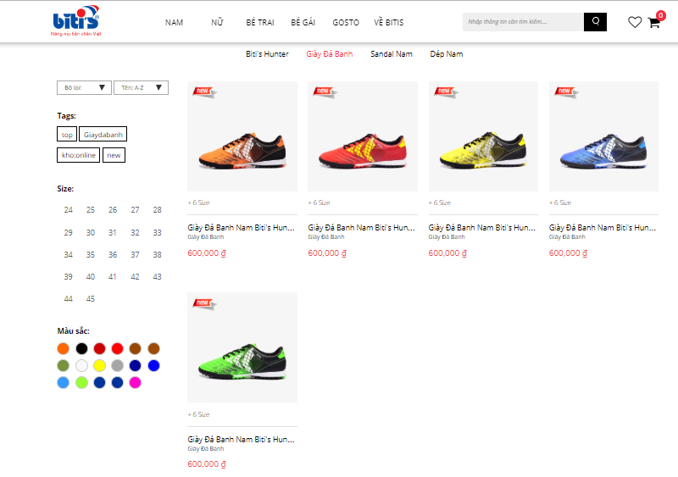
Task: Open the green soccer shoe image
Action: pyautogui.click(x=242, y=347)
